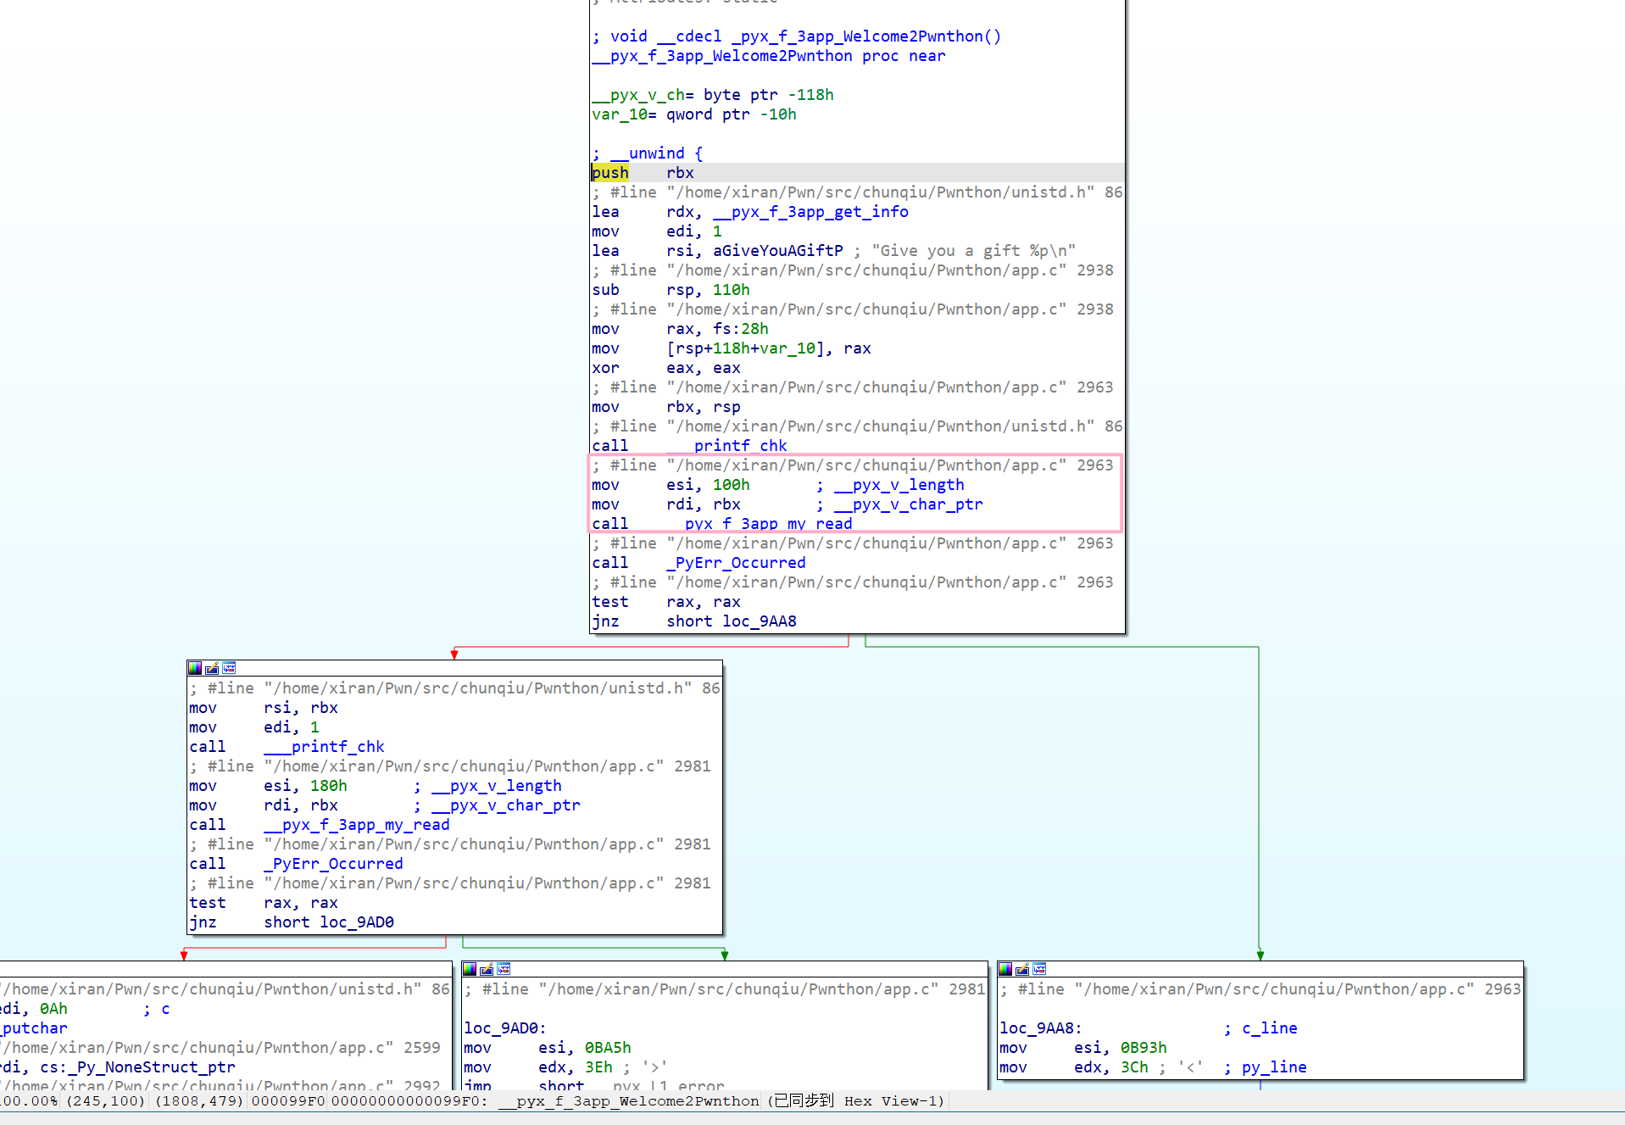Image resolution: width=1625 pixels, height=1125 pixels.
Task: Click the aGiveYouAGiftP string reference
Action: point(778,251)
